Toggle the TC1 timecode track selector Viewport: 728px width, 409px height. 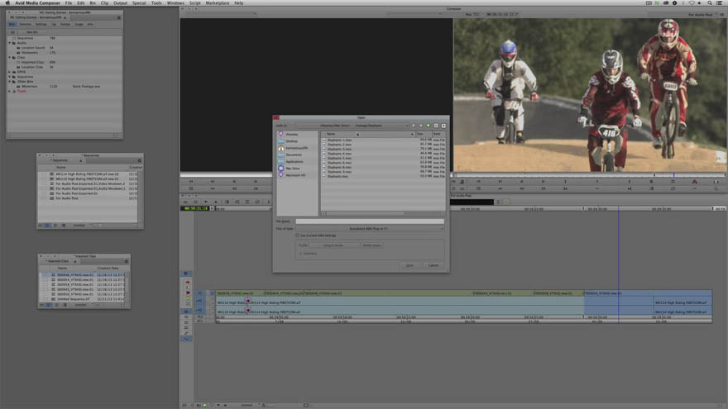click(x=200, y=316)
